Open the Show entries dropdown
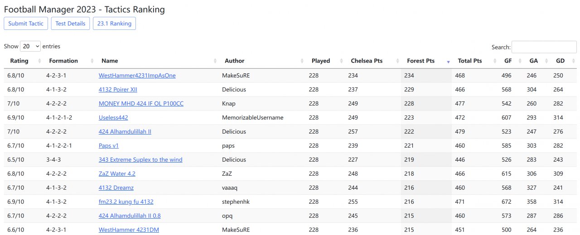The height and width of the screenshot is (235, 580). 30,46
